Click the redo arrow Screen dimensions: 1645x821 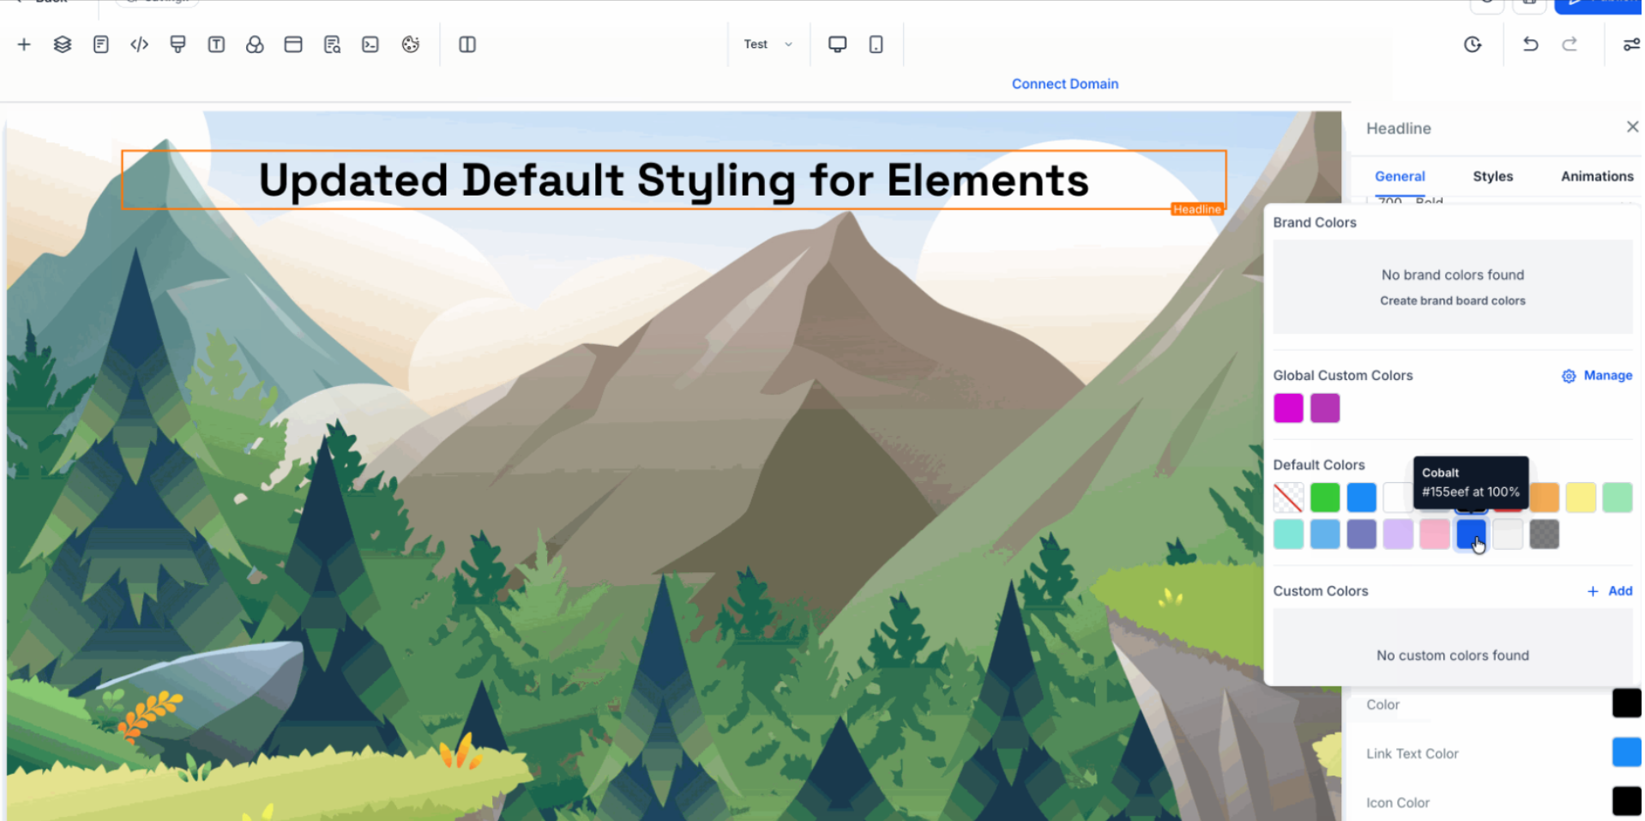pos(1569,45)
